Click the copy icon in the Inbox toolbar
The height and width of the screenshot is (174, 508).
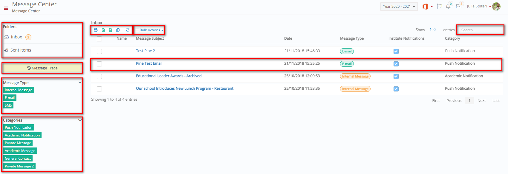[118, 30]
